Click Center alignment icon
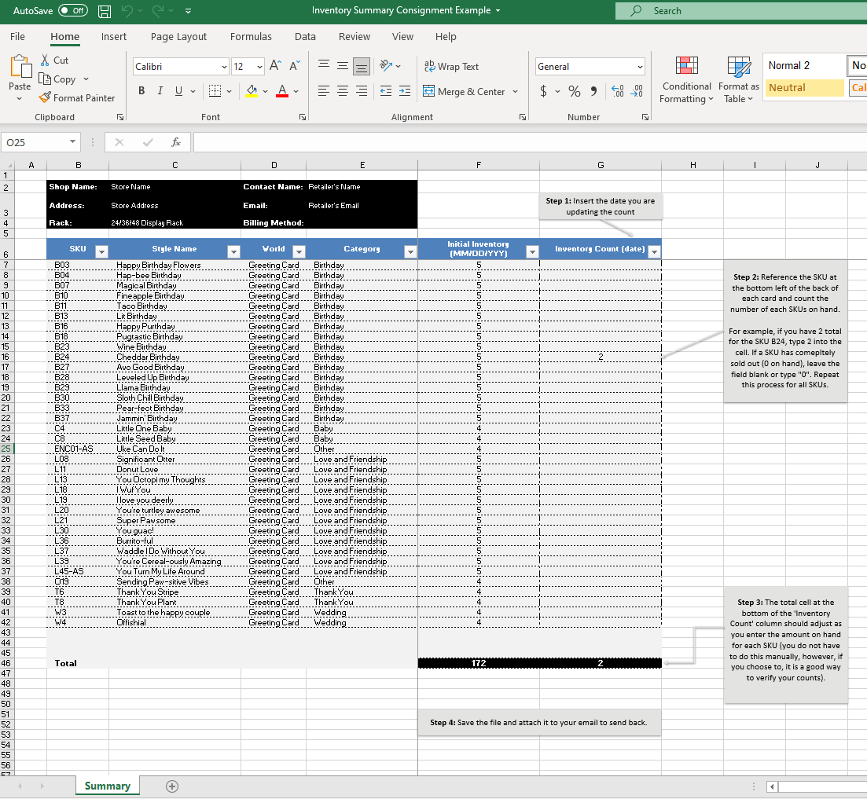The width and height of the screenshot is (867, 799). 343,90
